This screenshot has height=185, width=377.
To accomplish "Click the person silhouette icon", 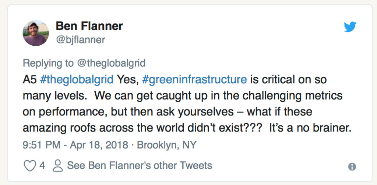I will pos(57,165).
